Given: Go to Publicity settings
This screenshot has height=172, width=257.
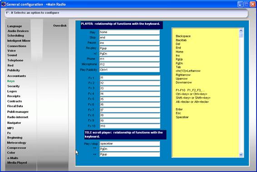Looking at the screenshot, I should point(14,70).
